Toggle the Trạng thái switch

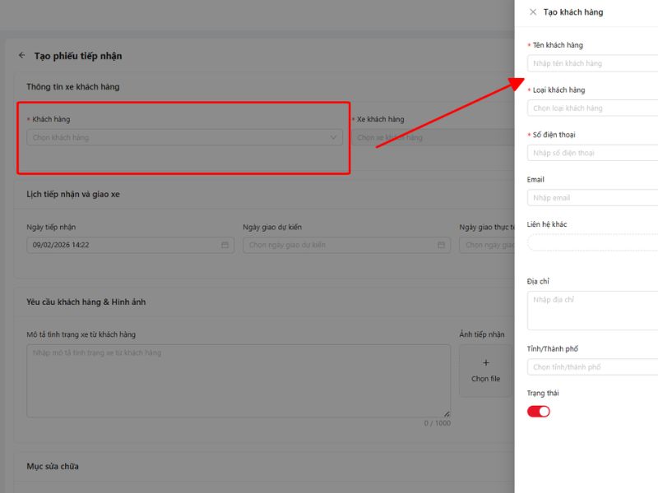pos(539,411)
